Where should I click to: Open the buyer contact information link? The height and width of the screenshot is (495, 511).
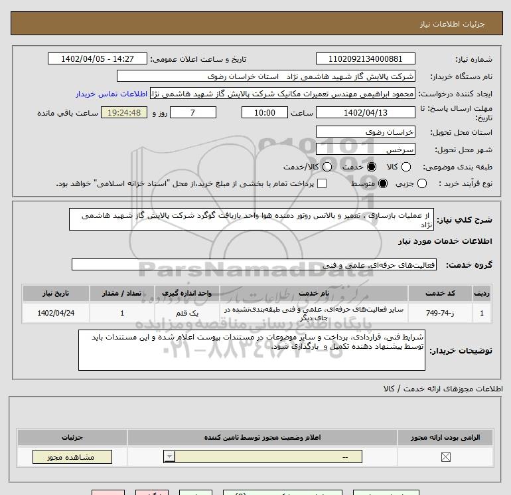(111, 94)
